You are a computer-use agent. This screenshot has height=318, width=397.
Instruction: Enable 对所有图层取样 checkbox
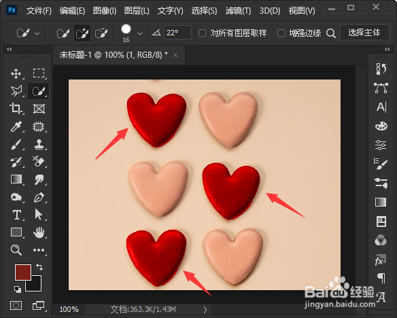203,33
